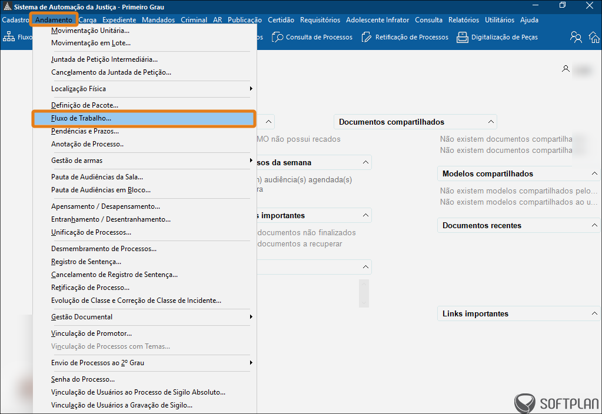
Task: Open the Requisitórios menu
Action: click(x=320, y=20)
